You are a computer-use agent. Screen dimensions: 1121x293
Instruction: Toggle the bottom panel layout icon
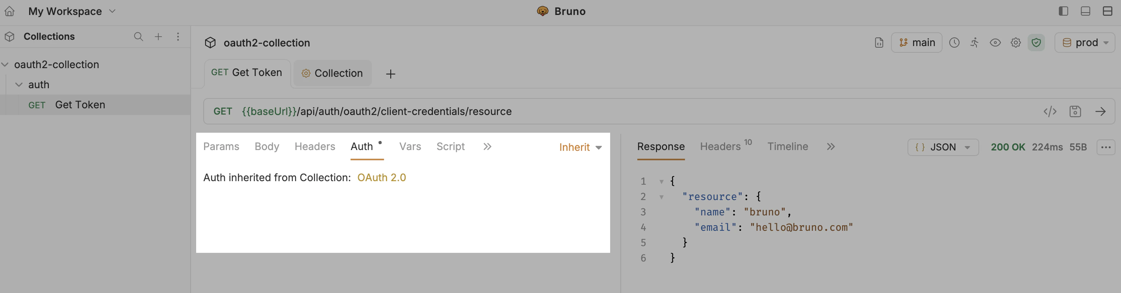pos(1085,11)
